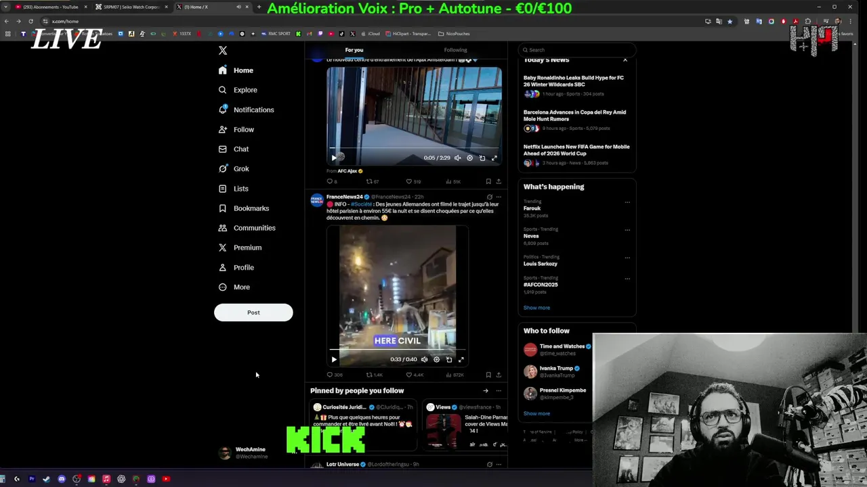Viewport: 867px width, 487px height.
Task: Click the Post button
Action: pos(253,312)
